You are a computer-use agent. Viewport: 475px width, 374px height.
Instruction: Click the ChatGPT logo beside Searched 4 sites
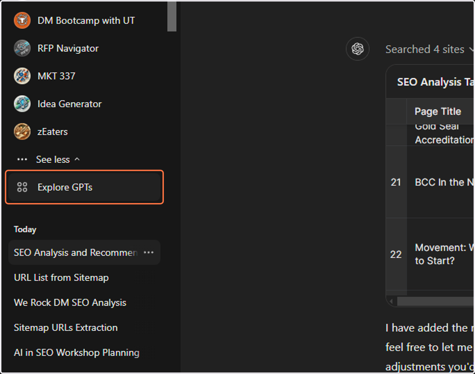[357, 49]
